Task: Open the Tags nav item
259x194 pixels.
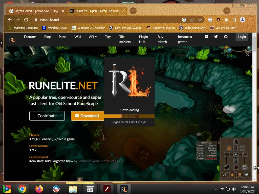Action: (x=108, y=37)
